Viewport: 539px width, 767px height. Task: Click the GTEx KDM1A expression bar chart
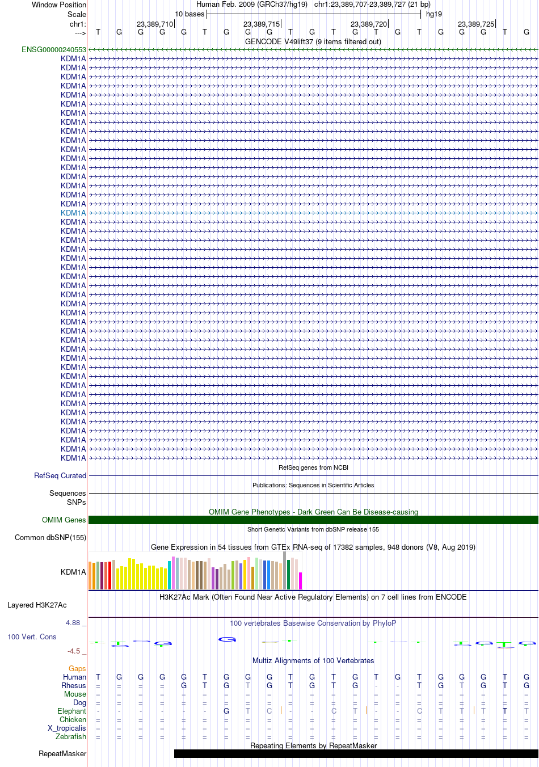195,571
